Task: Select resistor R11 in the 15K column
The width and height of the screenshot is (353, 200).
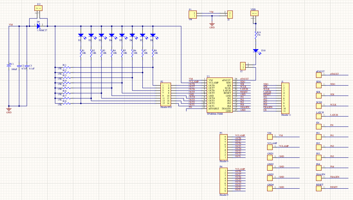Action: point(64,67)
